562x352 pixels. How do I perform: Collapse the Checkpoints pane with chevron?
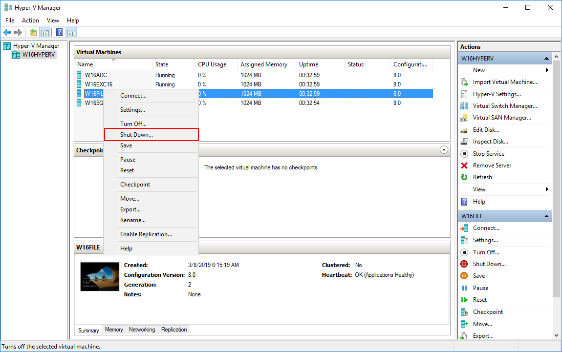click(444, 150)
